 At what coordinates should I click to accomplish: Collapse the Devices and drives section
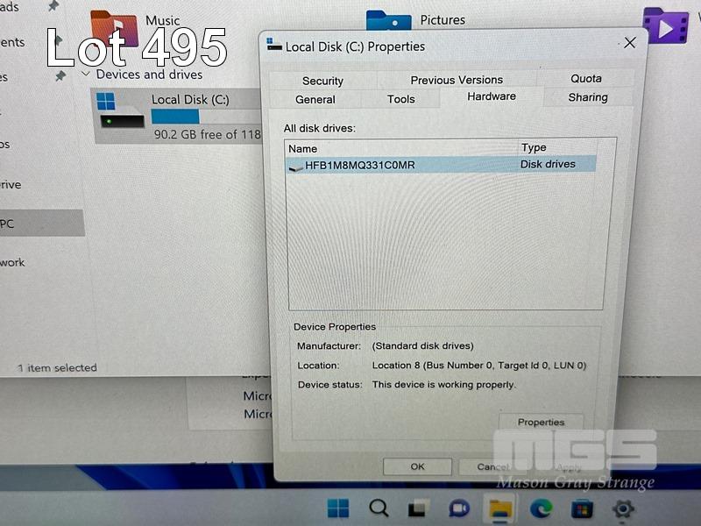tap(86, 75)
